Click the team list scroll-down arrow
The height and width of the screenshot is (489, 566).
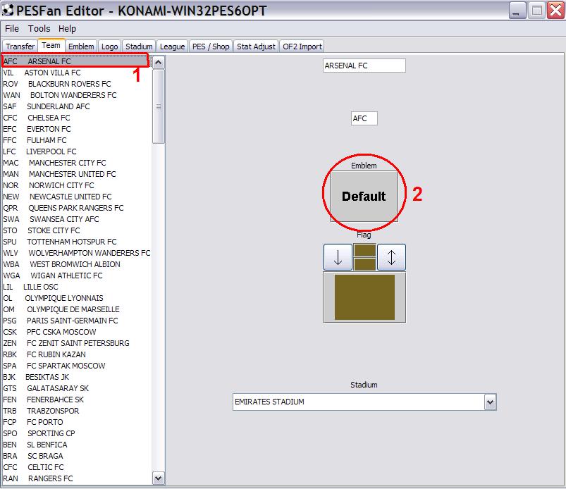click(x=158, y=478)
